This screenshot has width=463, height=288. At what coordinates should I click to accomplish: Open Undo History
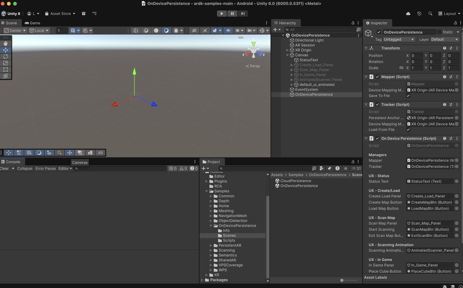(x=419, y=13)
